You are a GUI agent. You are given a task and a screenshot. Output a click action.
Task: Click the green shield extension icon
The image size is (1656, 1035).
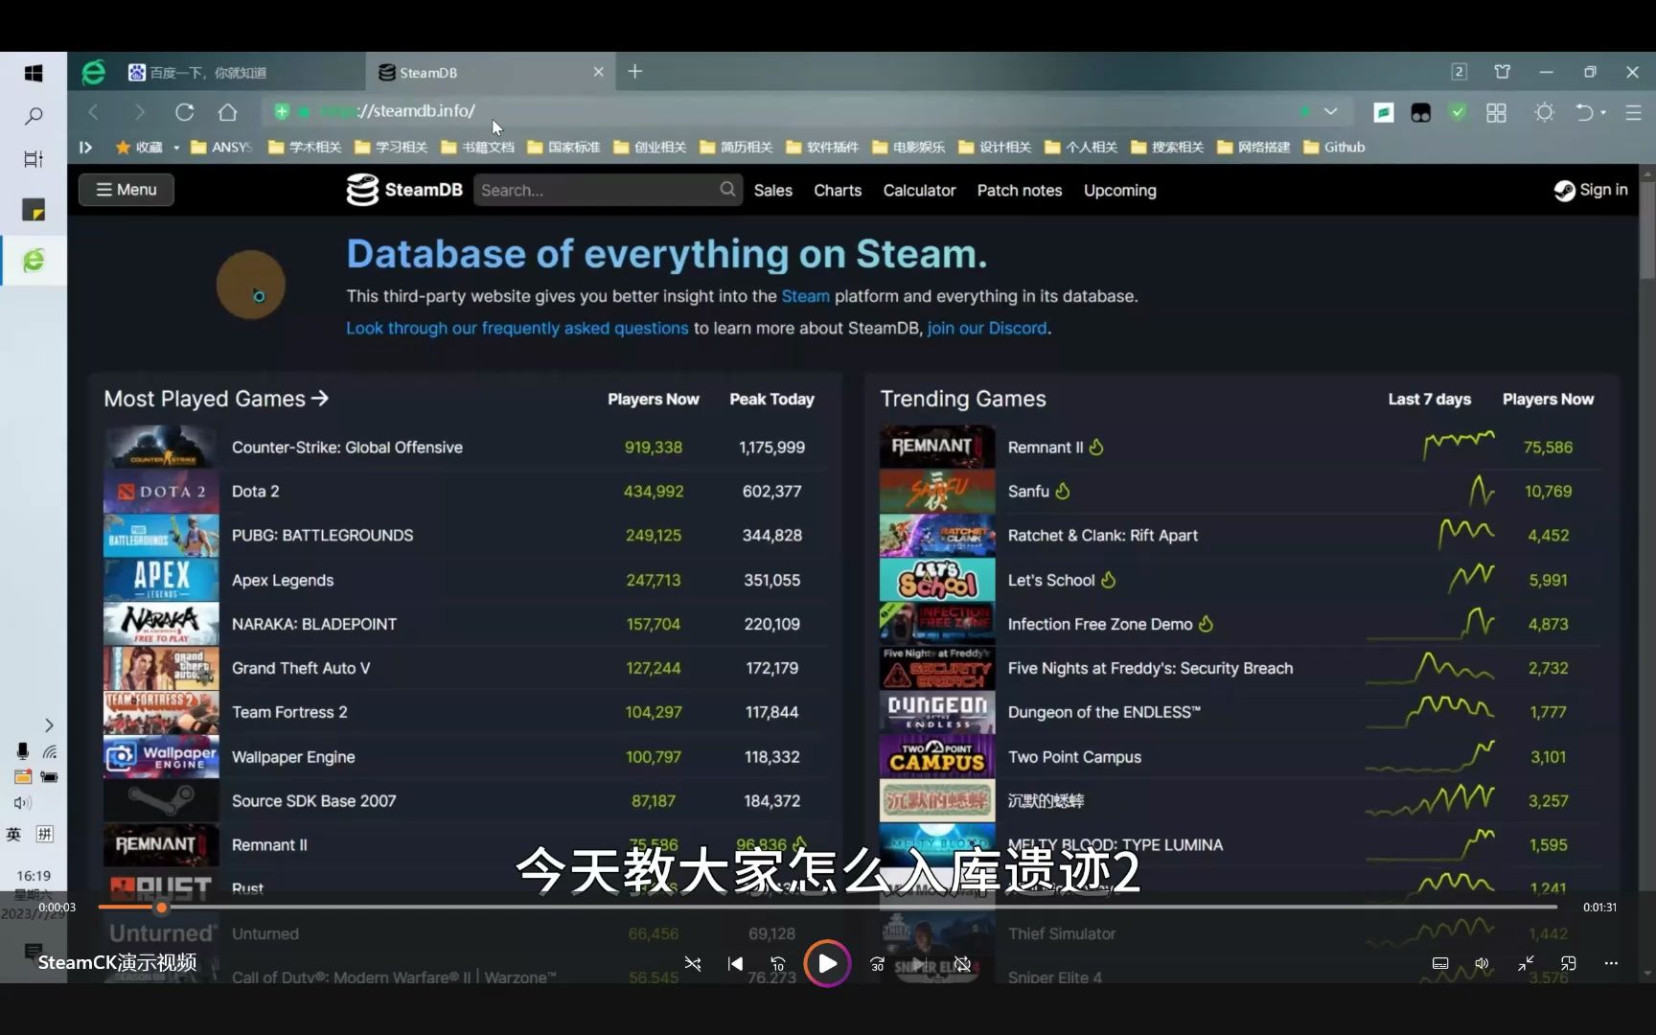[1458, 112]
